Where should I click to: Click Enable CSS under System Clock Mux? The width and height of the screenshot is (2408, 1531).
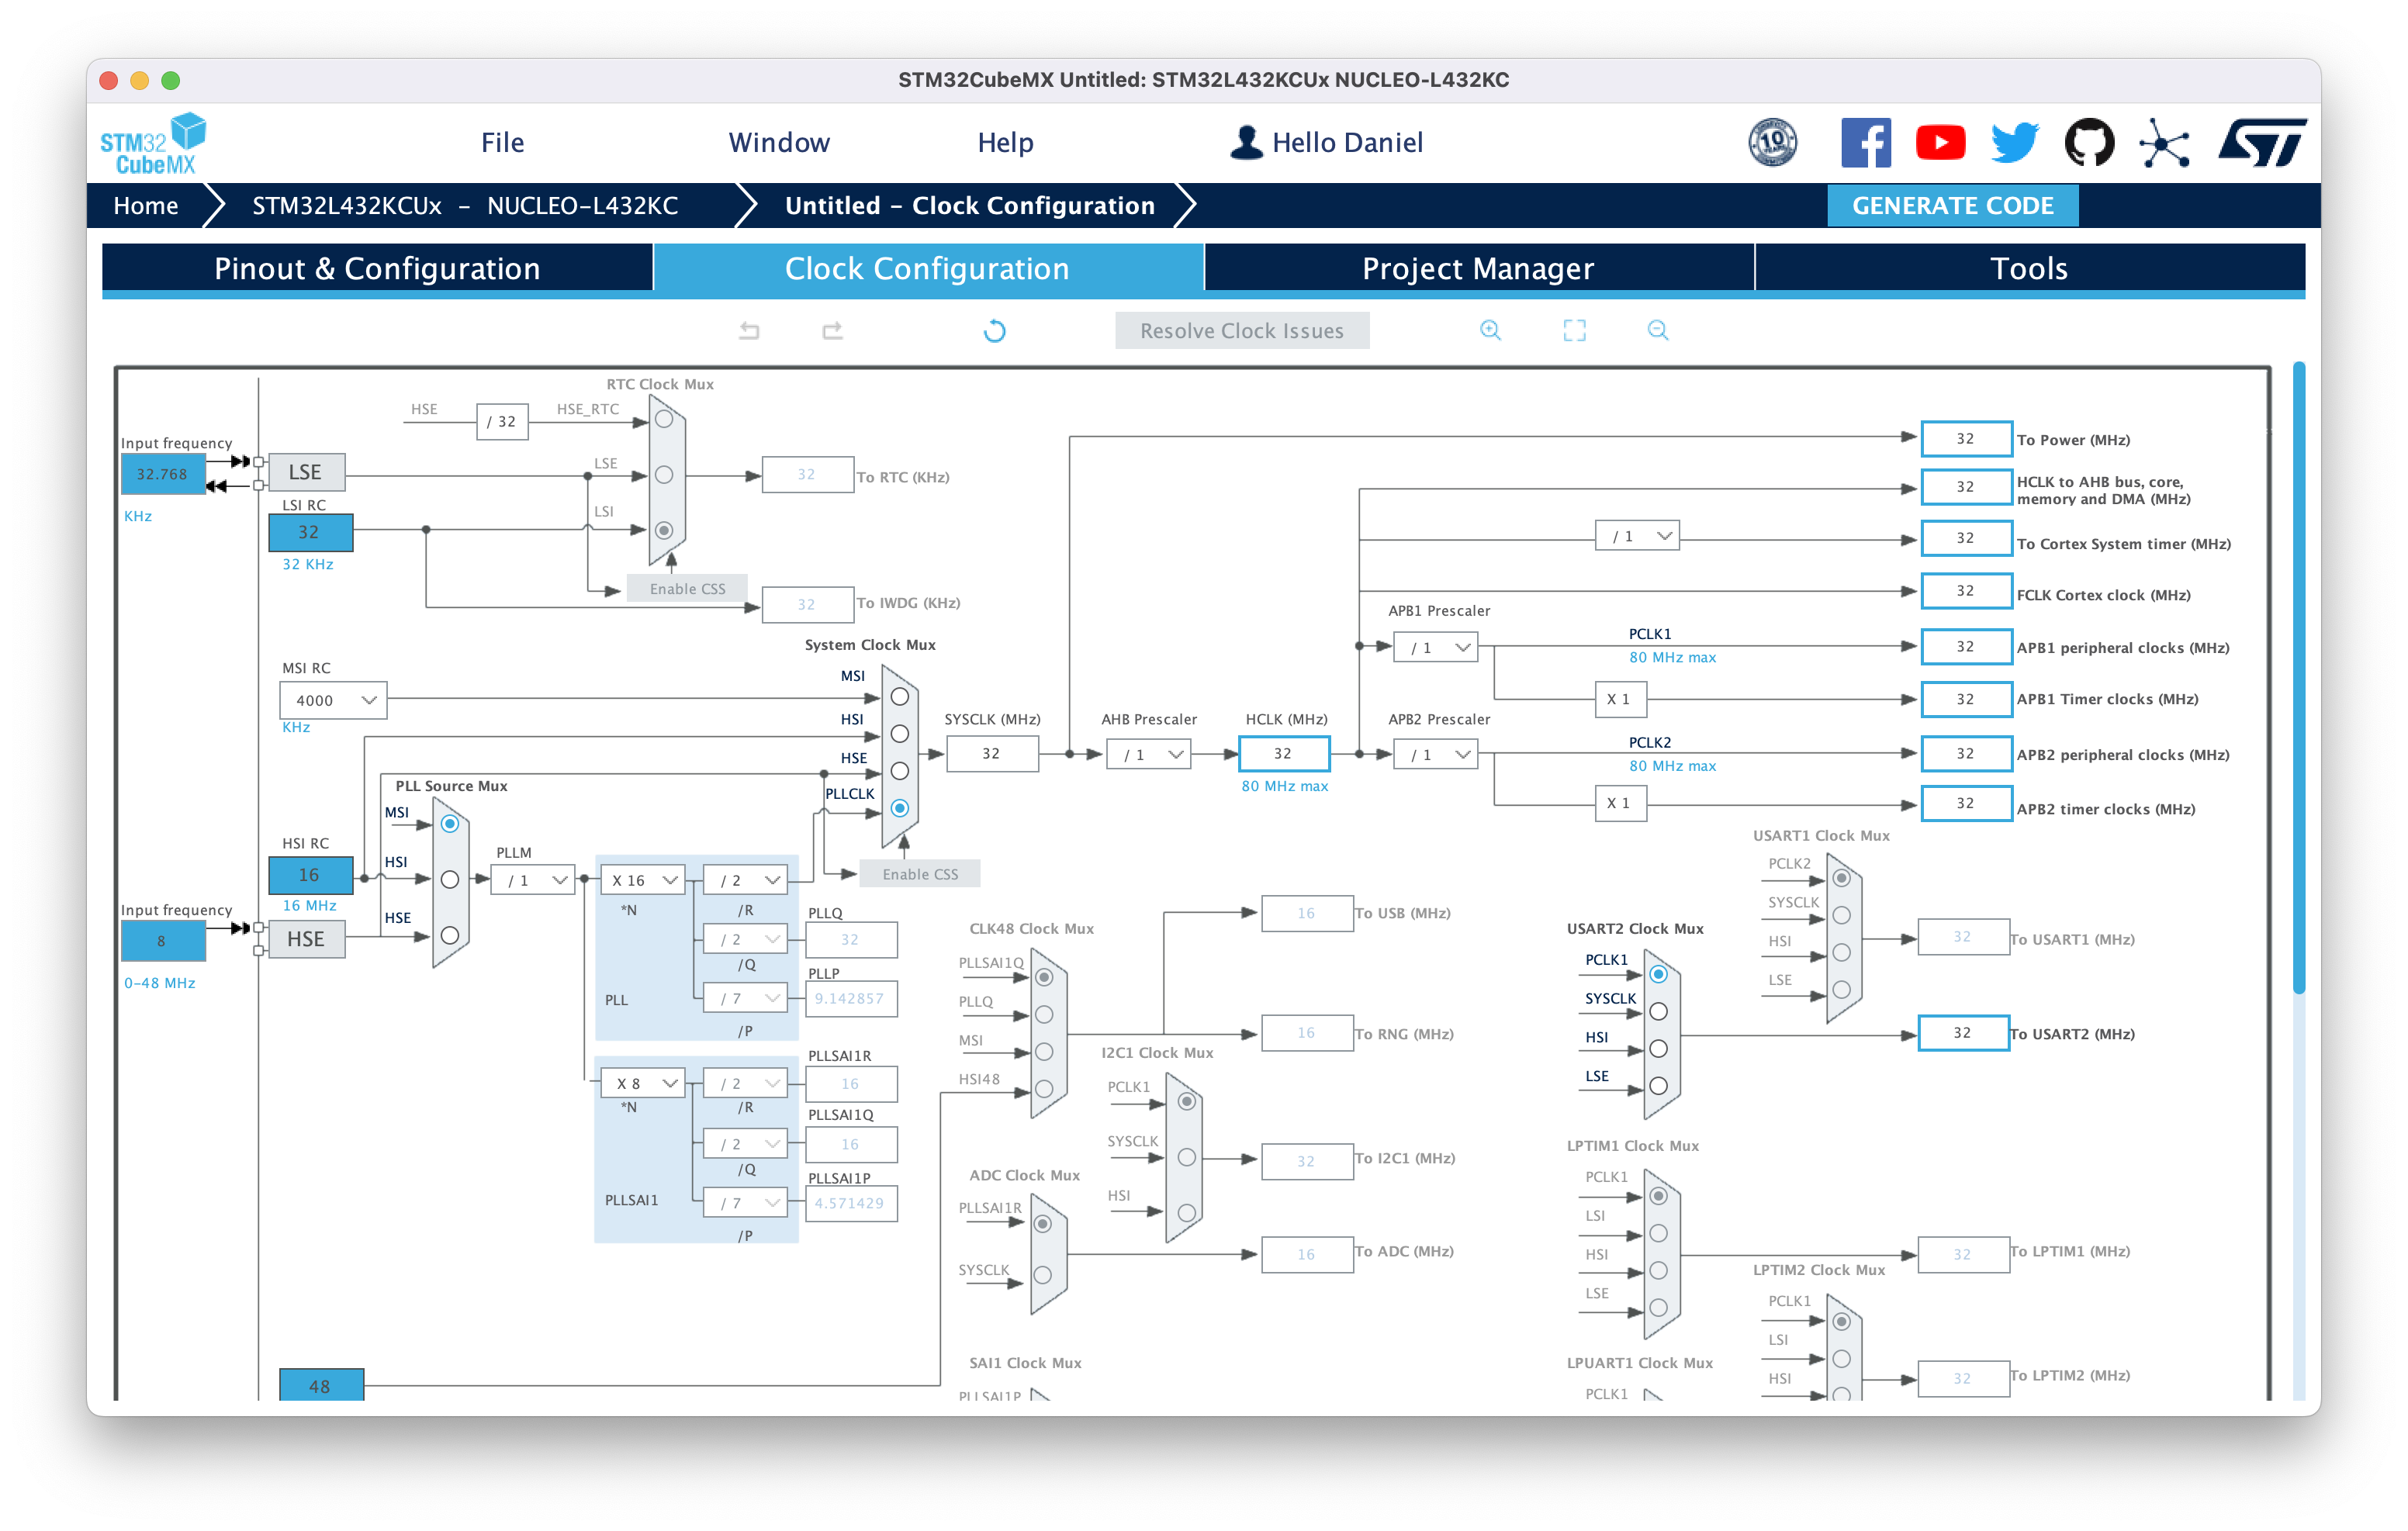pos(919,873)
